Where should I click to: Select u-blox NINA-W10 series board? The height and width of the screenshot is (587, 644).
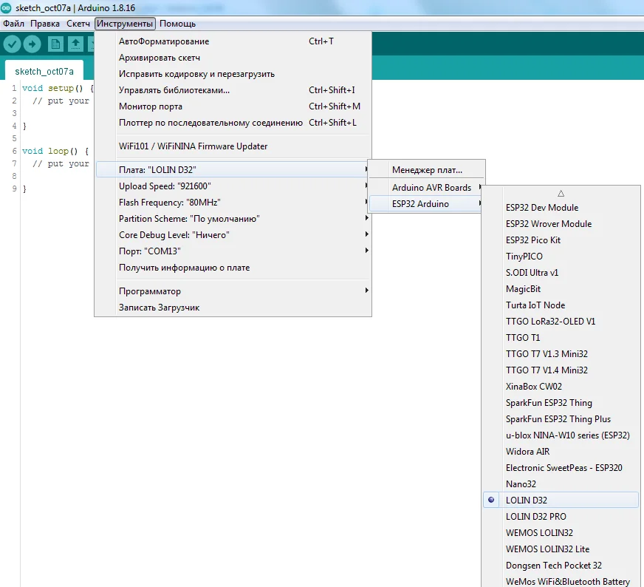click(x=561, y=435)
